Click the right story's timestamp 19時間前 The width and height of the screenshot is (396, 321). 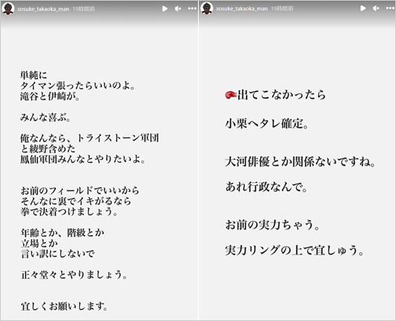[x=282, y=9]
